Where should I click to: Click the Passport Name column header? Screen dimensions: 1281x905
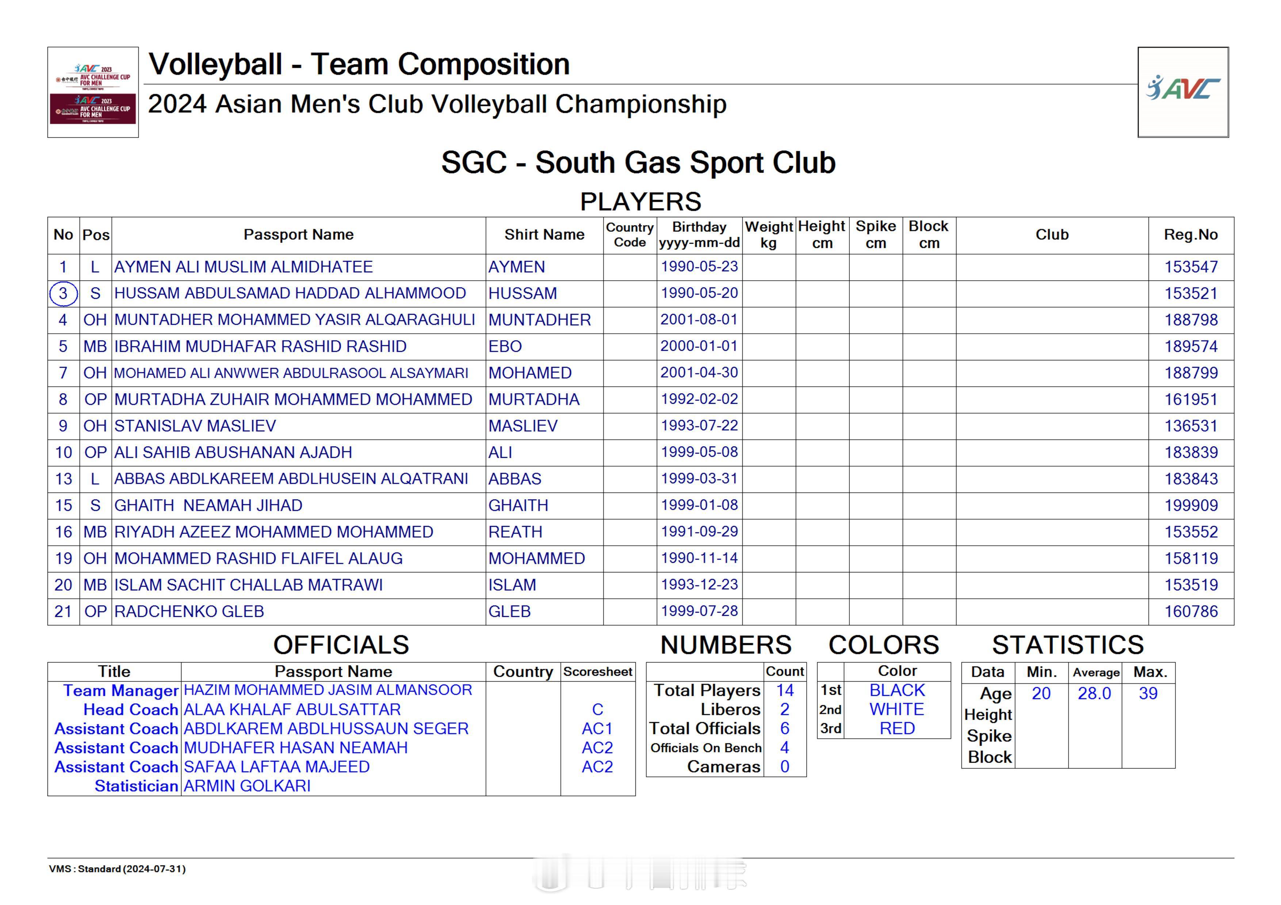click(298, 235)
